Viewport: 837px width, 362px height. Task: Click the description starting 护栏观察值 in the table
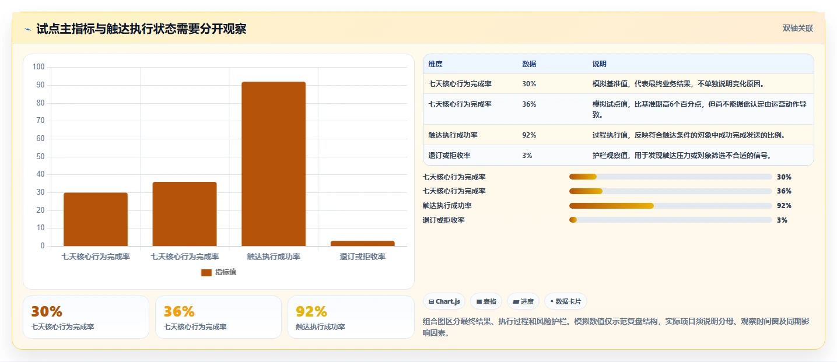pos(682,156)
